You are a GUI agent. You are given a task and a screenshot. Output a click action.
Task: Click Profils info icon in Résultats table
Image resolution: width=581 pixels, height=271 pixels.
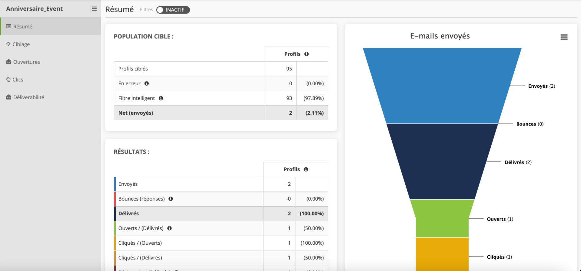click(306, 169)
